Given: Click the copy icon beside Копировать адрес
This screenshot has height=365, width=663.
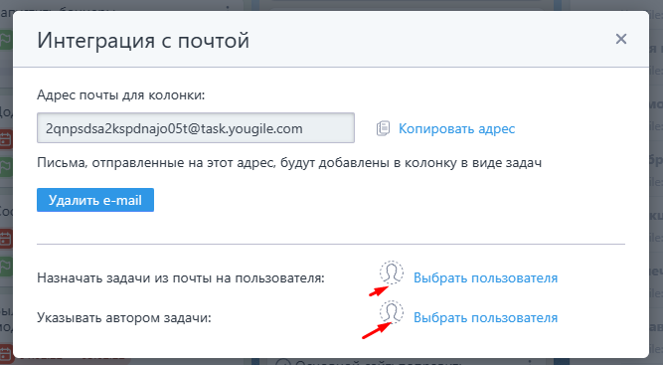Looking at the screenshot, I should (x=383, y=128).
